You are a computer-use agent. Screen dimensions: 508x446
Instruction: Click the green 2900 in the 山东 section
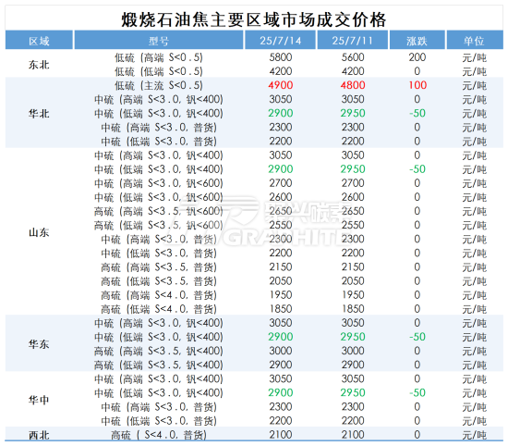(281, 169)
